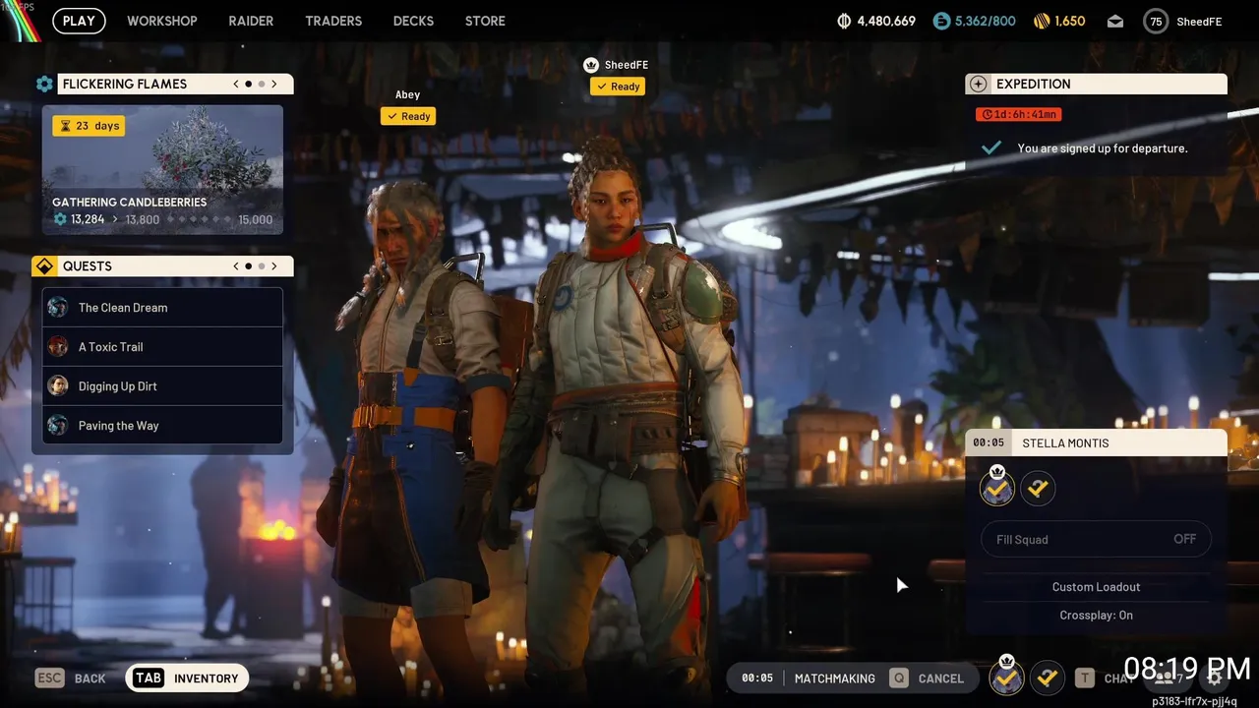Viewport: 1259px width, 708px height.
Task: Click the bottom bar leader avatar icon
Action: 1006,678
